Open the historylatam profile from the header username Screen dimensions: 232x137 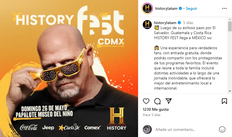point(166,8)
